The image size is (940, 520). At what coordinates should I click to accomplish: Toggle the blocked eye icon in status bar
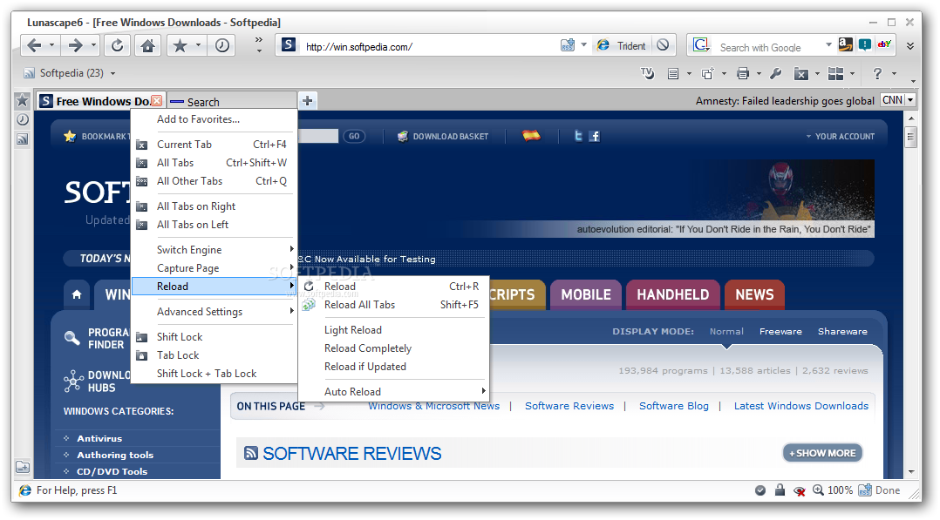tap(799, 490)
